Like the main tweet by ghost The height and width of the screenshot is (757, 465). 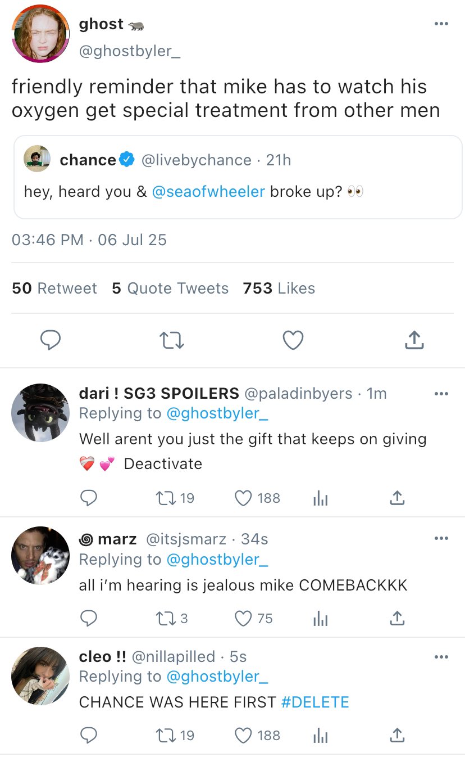293,340
